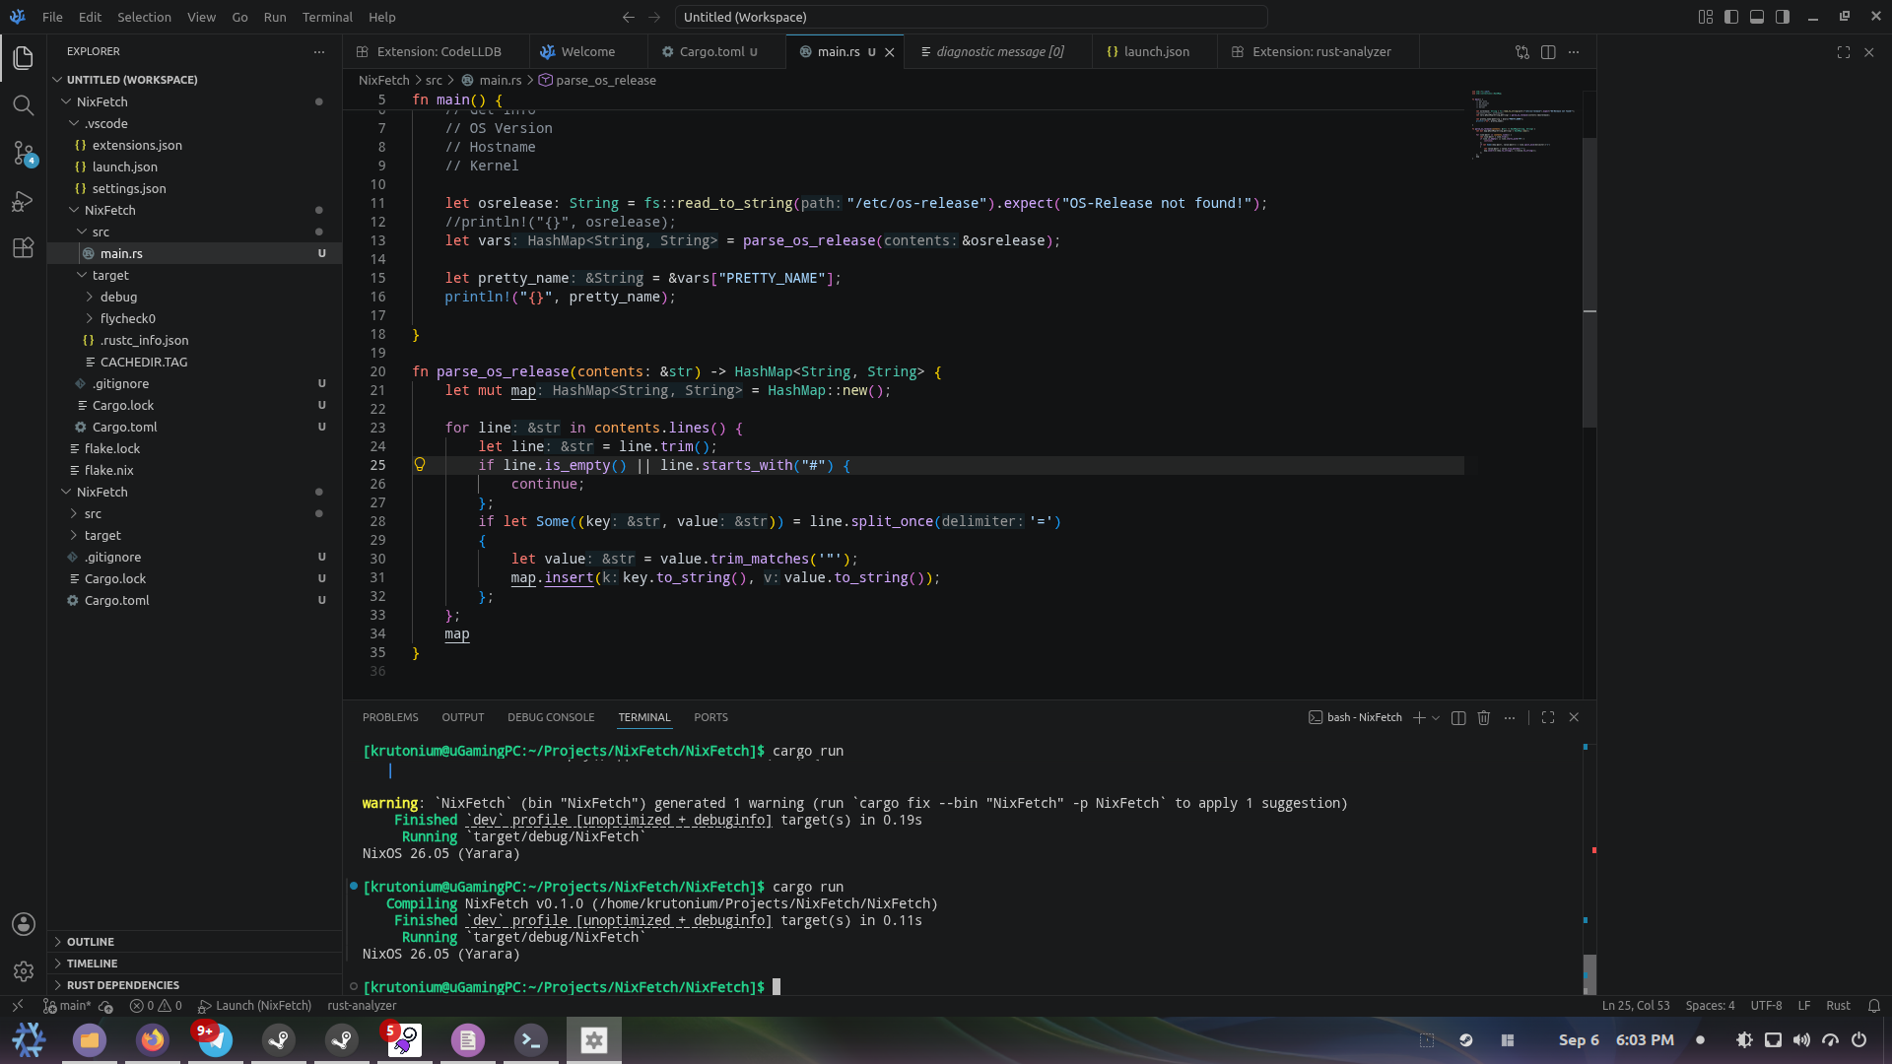This screenshot has height=1064, width=1892.
Task: Click the lightbulb code action icon
Action: (x=420, y=464)
